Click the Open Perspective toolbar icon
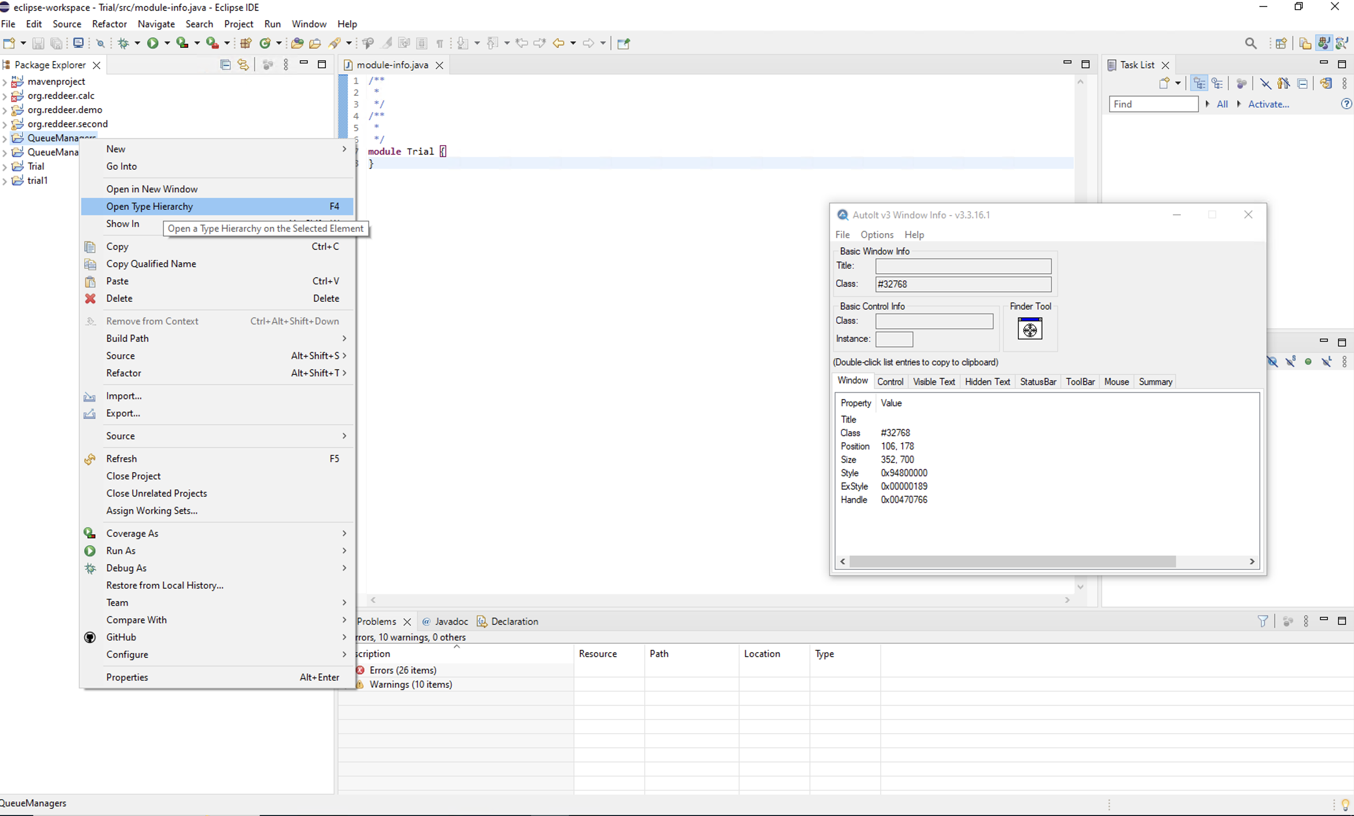The image size is (1354, 816). [x=1281, y=43]
